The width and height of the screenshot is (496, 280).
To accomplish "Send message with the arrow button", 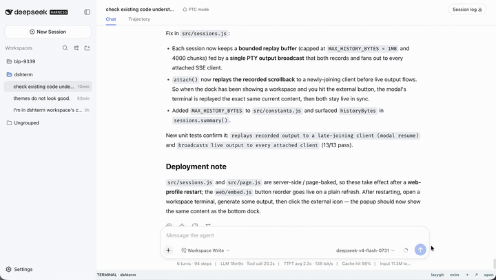I will [x=420, y=250].
